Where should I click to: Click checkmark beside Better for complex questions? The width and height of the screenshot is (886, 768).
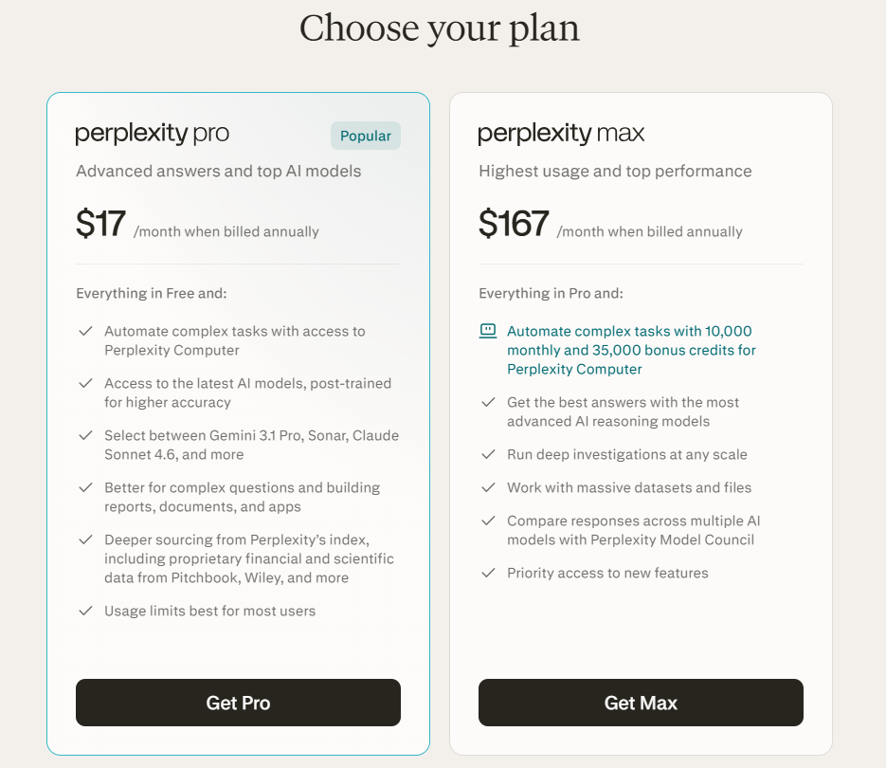pos(85,487)
